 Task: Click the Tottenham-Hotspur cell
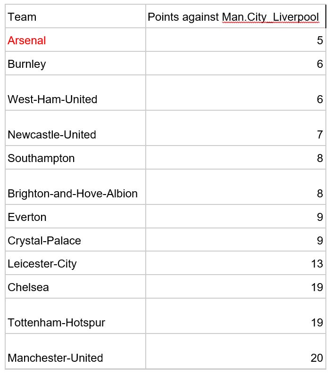pos(75,316)
